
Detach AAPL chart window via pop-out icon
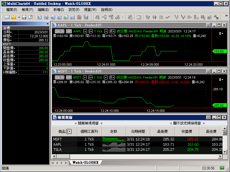point(208,25)
